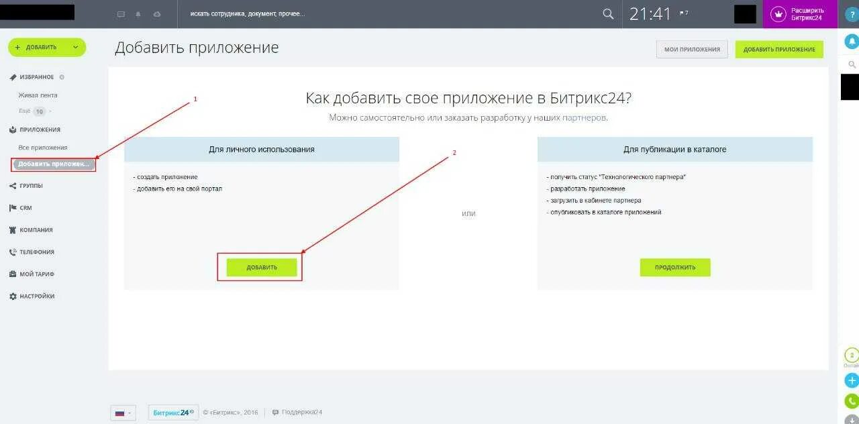Open the bell notifications icon in top bar
This screenshot has width=859, height=424.
coord(138,14)
